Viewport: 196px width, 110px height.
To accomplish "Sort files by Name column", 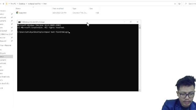I will [18, 9].
